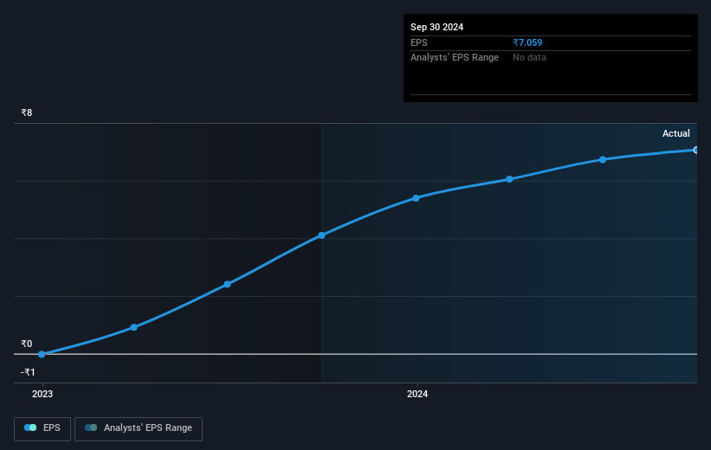Click the -₹1 y-axis label
This screenshot has width=711, height=450.
point(28,372)
